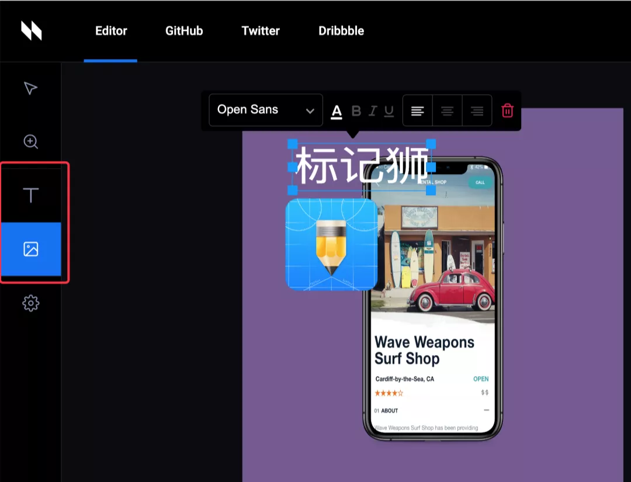Align text to the left
The width and height of the screenshot is (631, 482).
(x=417, y=111)
